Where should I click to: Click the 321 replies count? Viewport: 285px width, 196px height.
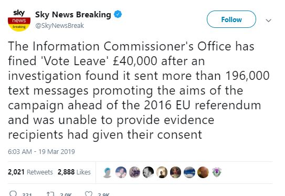(27, 194)
